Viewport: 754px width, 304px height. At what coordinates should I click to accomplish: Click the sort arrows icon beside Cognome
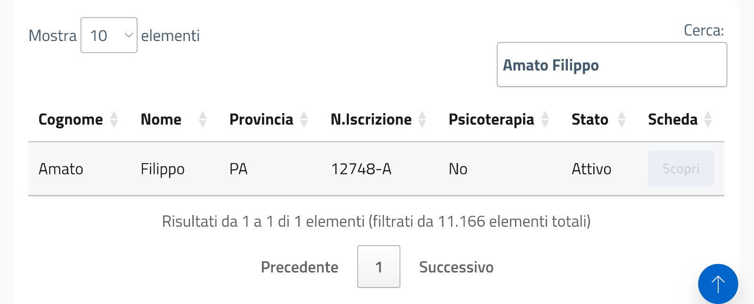coord(114,120)
